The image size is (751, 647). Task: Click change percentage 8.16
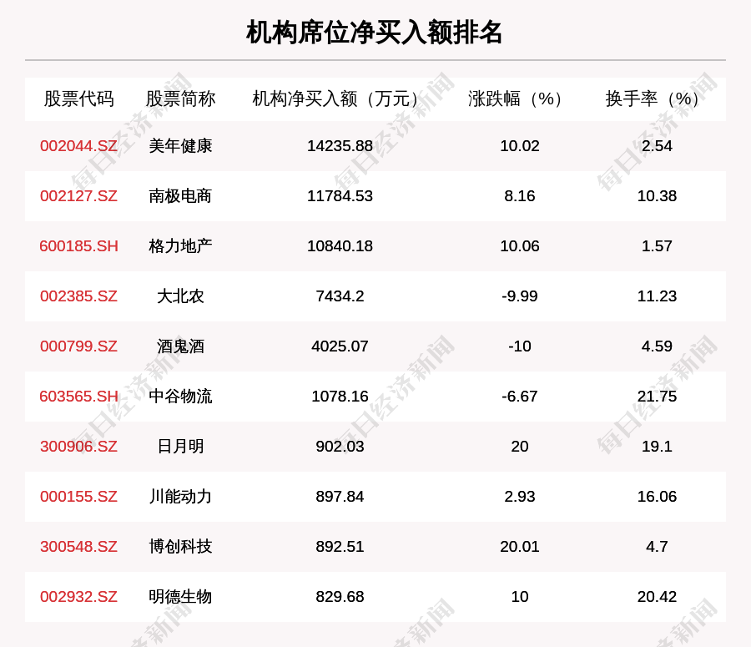pyautogui.click(x=520, y=196)
